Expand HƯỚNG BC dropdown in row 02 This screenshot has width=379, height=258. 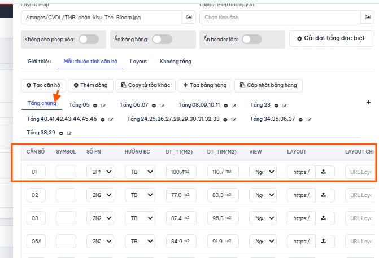click(140, 195)
